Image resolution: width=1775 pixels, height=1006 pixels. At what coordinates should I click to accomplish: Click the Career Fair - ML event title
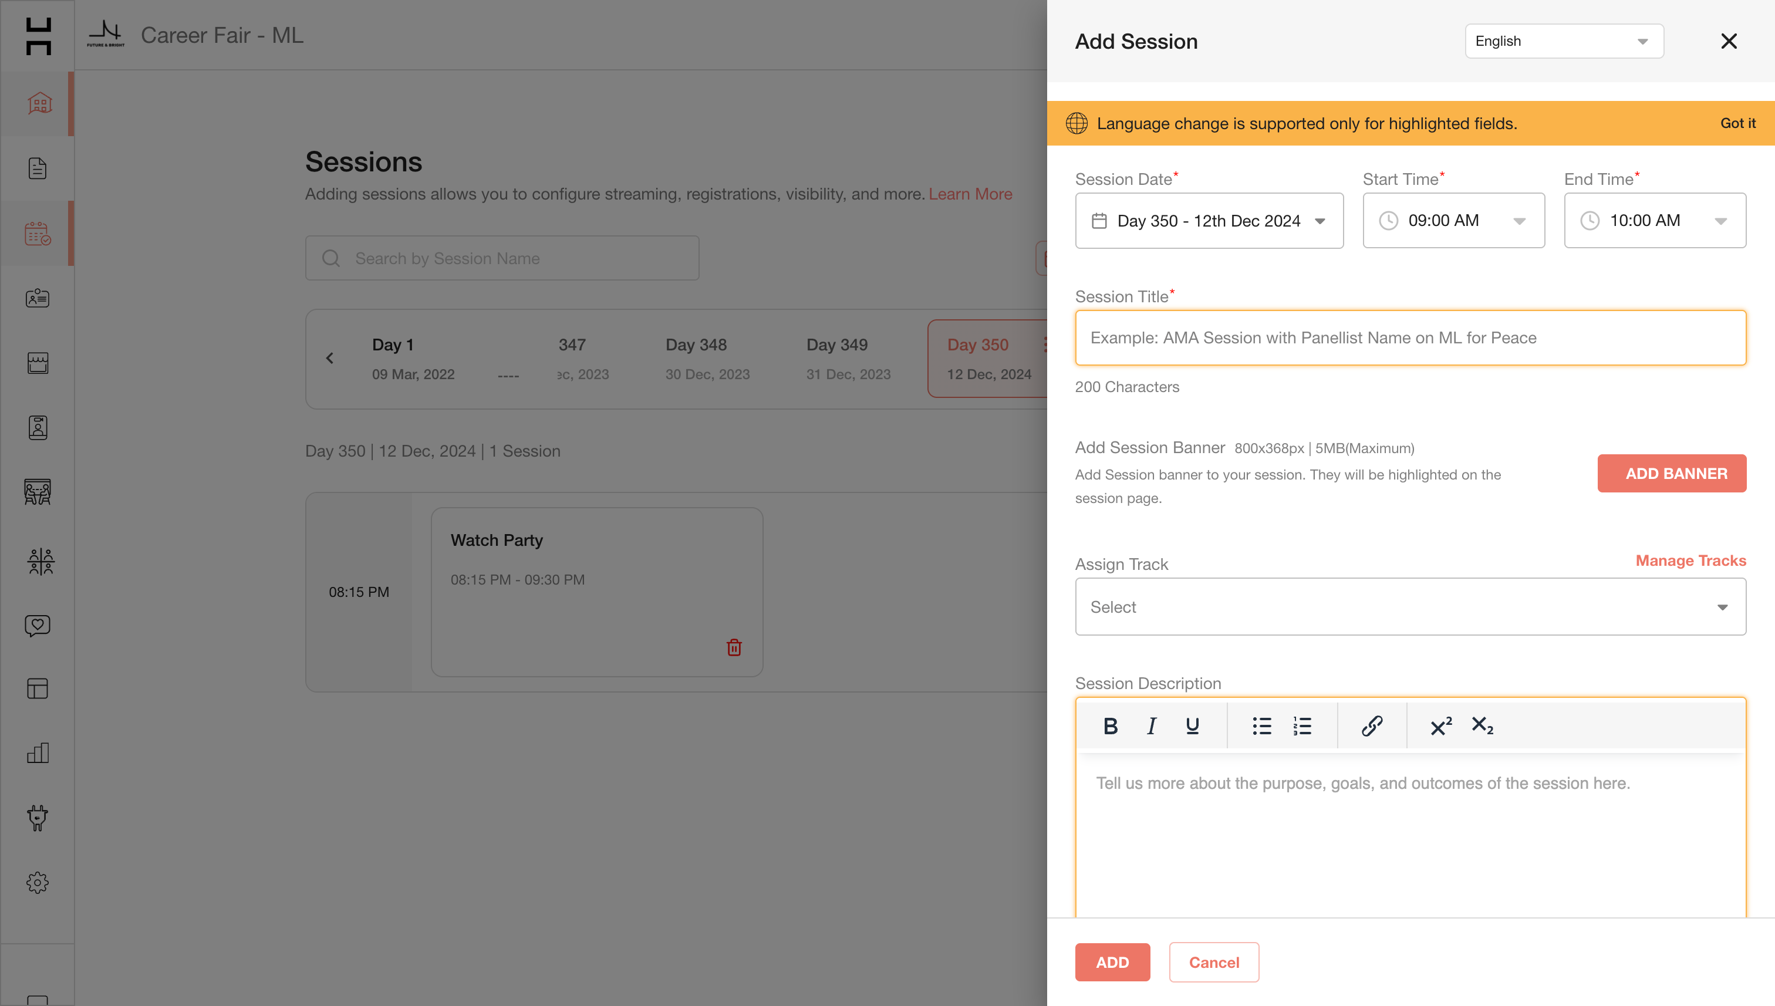(x=222, y=35)
